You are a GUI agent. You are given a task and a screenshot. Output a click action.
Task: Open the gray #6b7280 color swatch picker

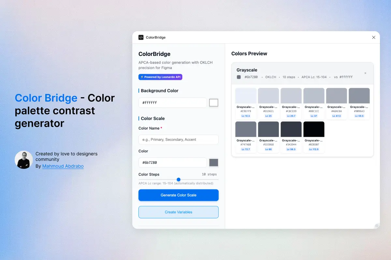tap(213, 162)
